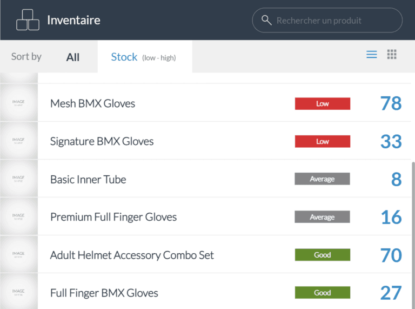Click the Signature BMX Gloves image thumbnail
This screenshot has width=415, height=309.
(x=18, y=141)
